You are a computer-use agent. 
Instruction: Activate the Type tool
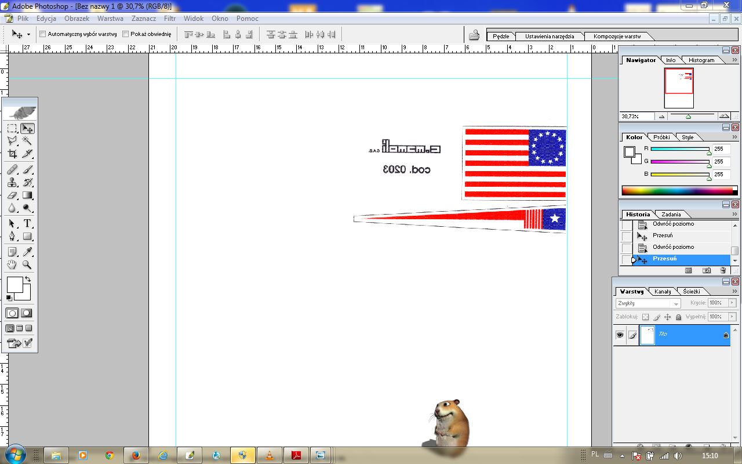click(27, 224)
